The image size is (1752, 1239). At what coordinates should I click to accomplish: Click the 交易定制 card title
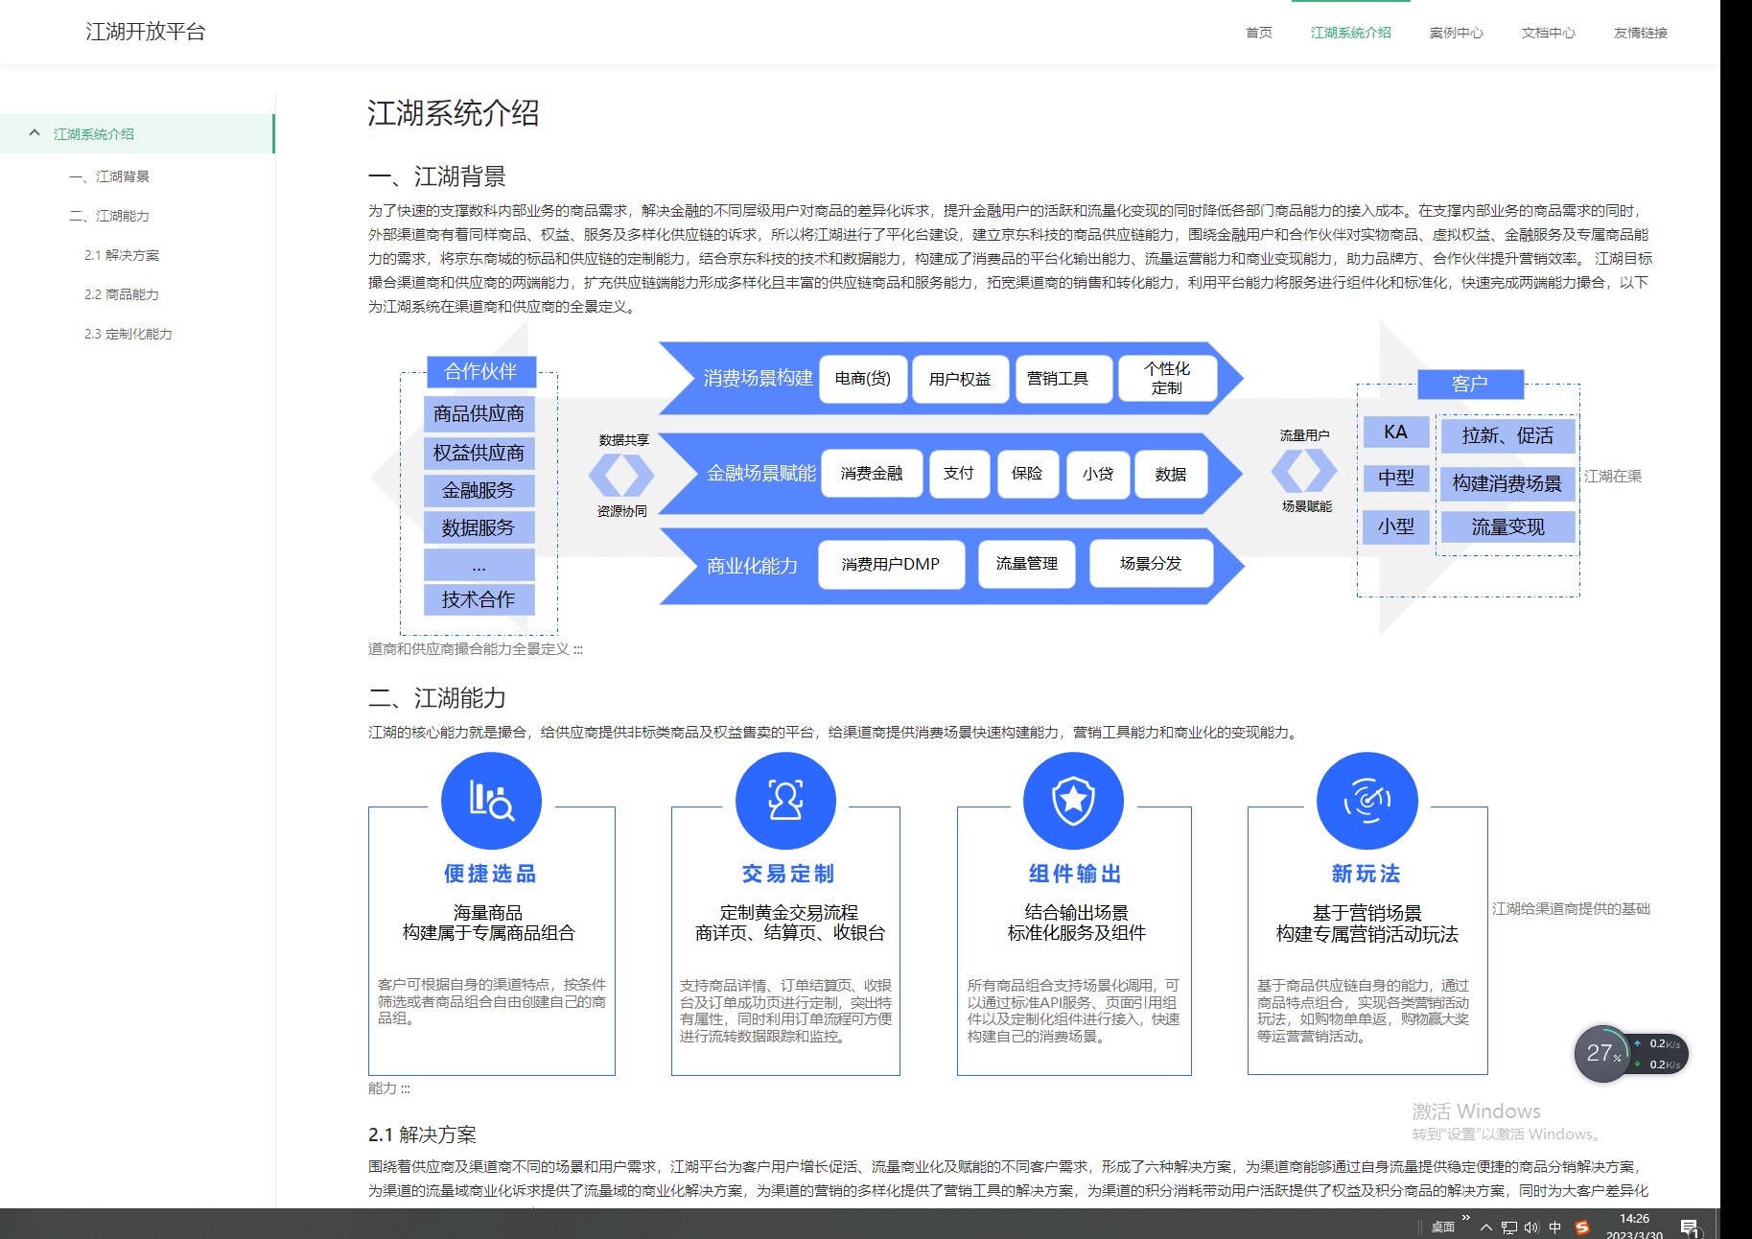coord(788,874)
